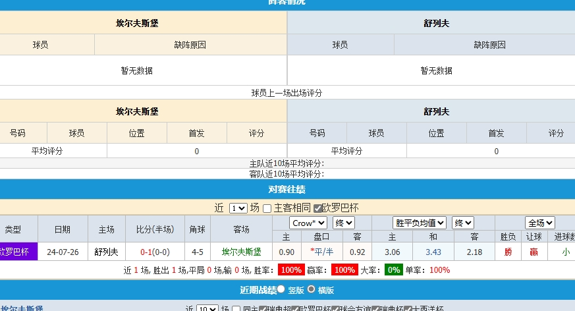Click the handicap *平/半 cell

322,252
